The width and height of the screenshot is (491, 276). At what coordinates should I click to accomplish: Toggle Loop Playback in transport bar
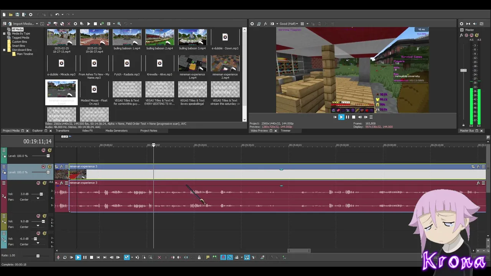click(65, 258)
